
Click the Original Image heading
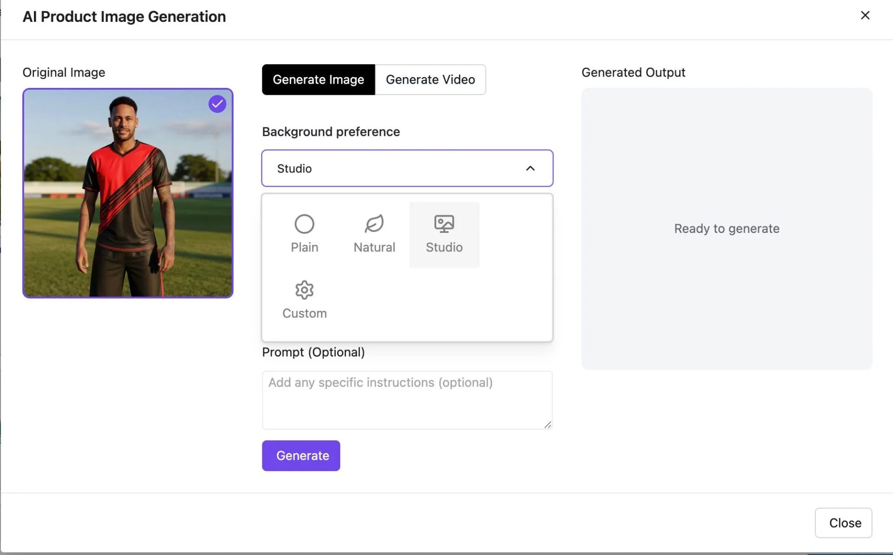pyautogui.click(x=64, y=73)
